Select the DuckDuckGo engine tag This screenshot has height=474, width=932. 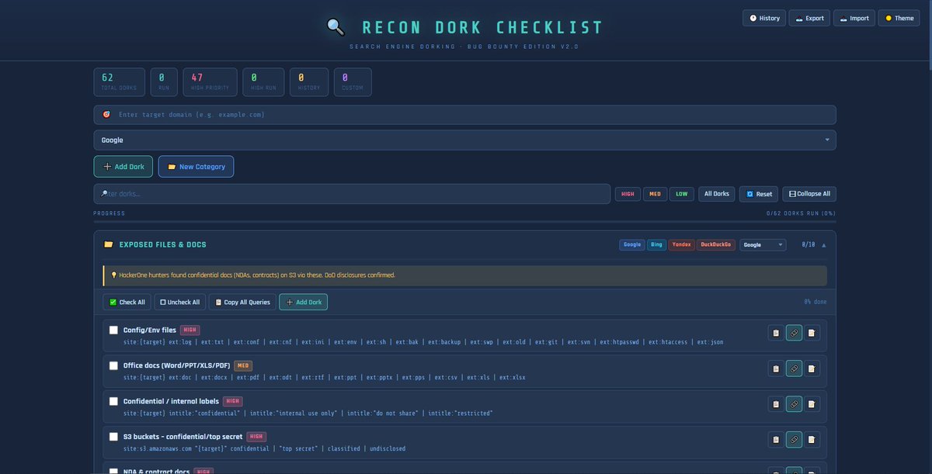pyautogui.click(x=716, y=244)
